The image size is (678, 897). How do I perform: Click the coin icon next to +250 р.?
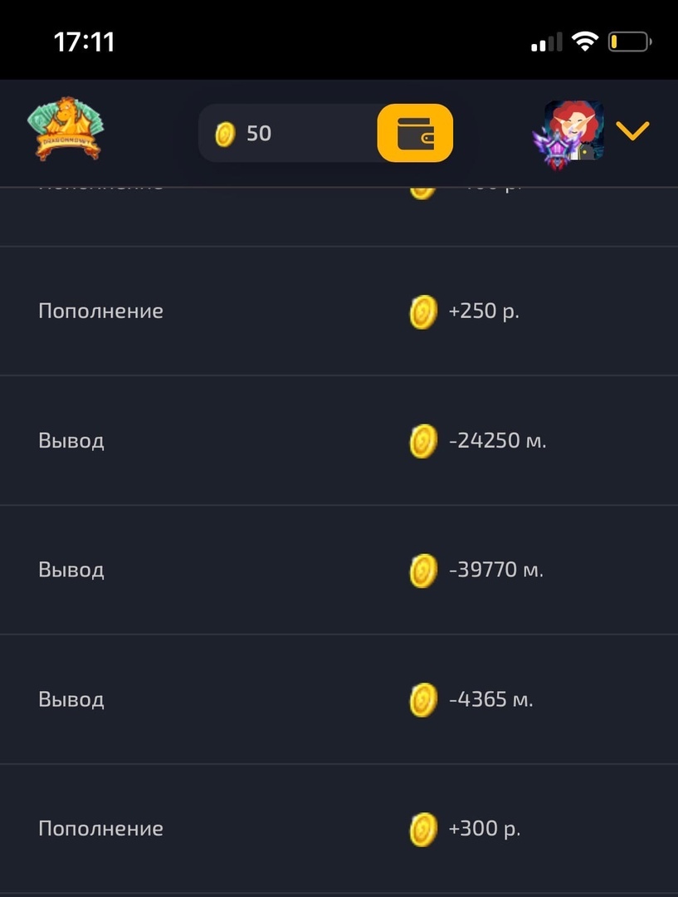tap(423, 312)
